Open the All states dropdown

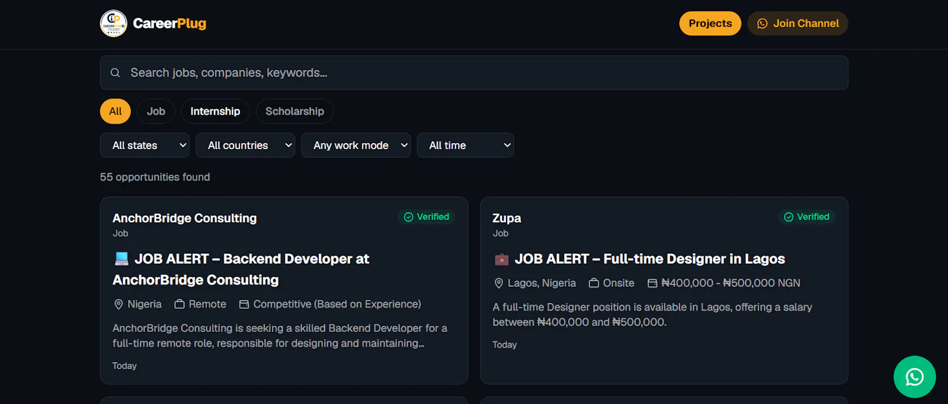coord(145,146)
